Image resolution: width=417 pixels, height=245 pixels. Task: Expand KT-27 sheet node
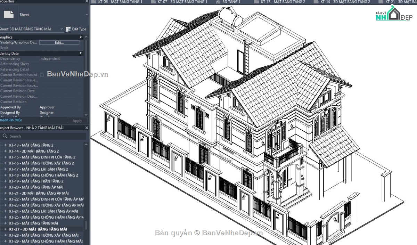5,229
